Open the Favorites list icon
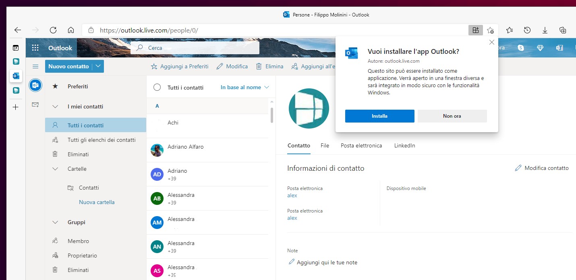Screen dimensions: 576x280 coord(510,30)
